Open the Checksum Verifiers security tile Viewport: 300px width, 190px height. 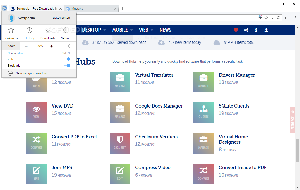[120, 143]
